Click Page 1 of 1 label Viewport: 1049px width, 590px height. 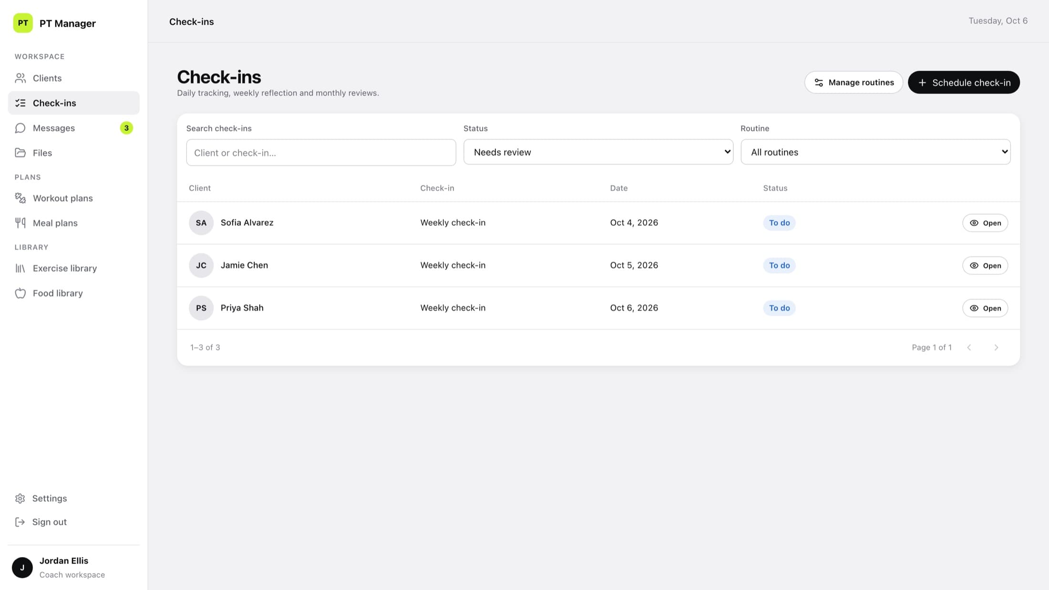932,347
